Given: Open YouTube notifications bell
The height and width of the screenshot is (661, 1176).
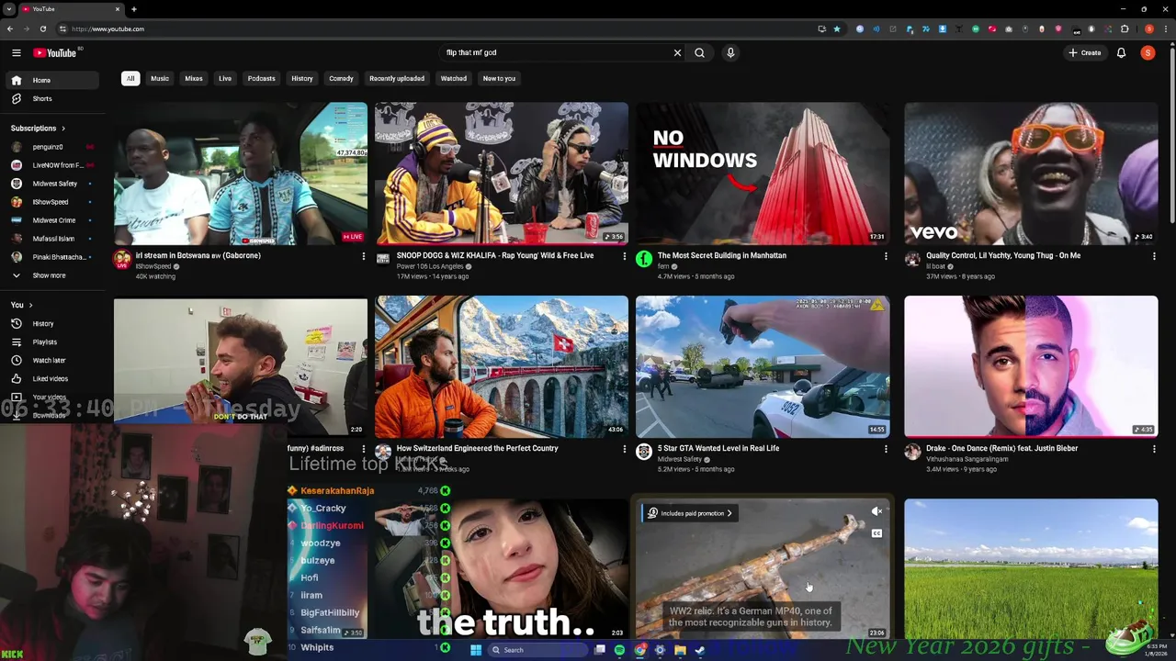Looking at the screenshot, I should 1121,53.
